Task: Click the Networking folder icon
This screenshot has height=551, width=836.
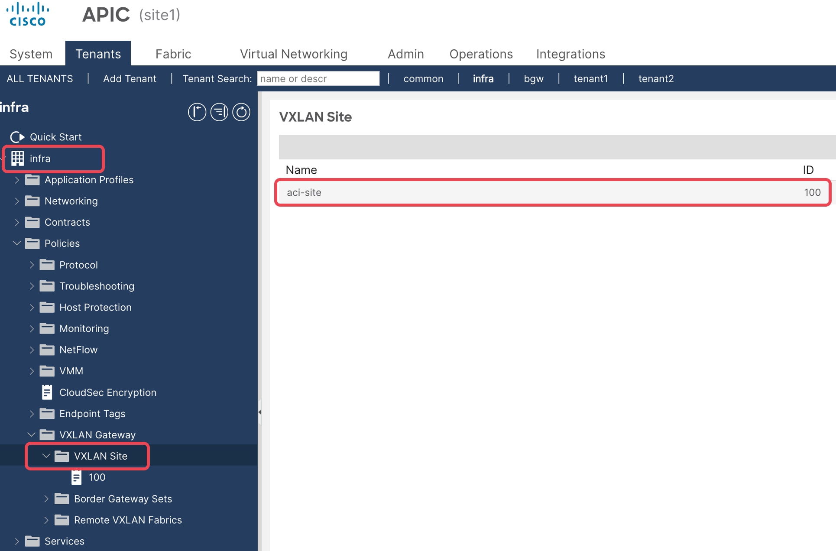Action: [32, 201]
